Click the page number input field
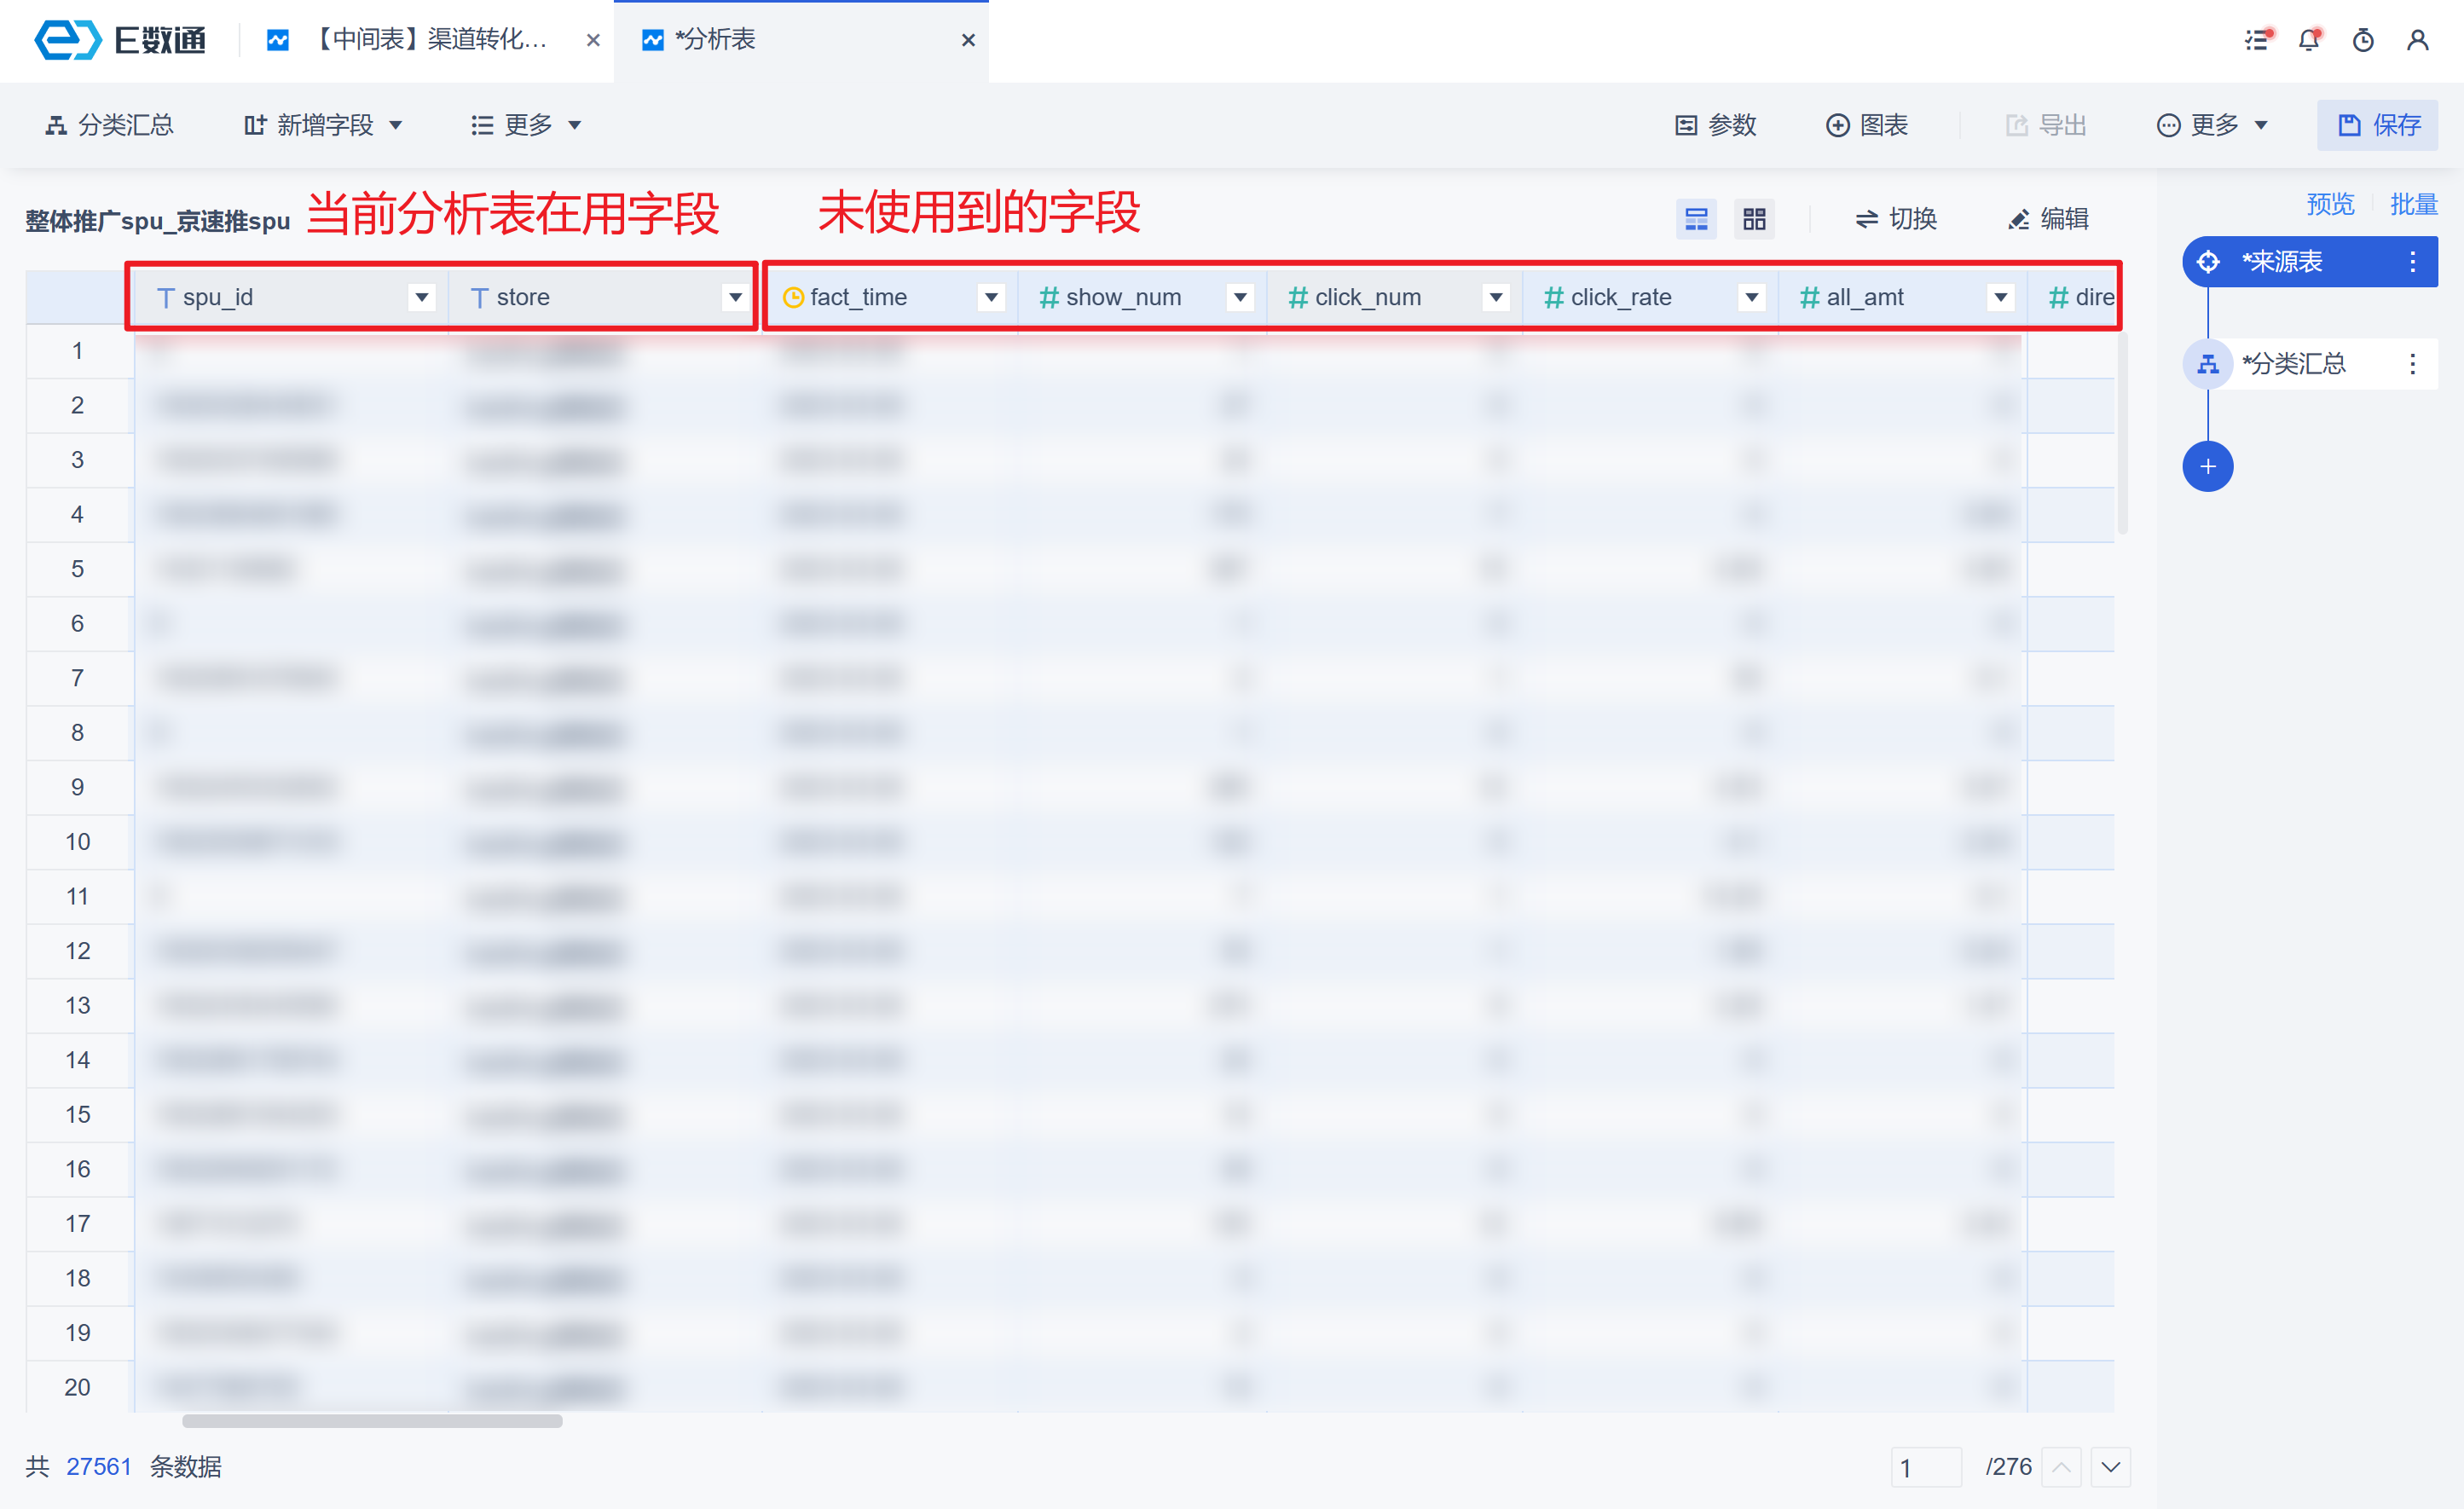 [x=1925, y=1467]
